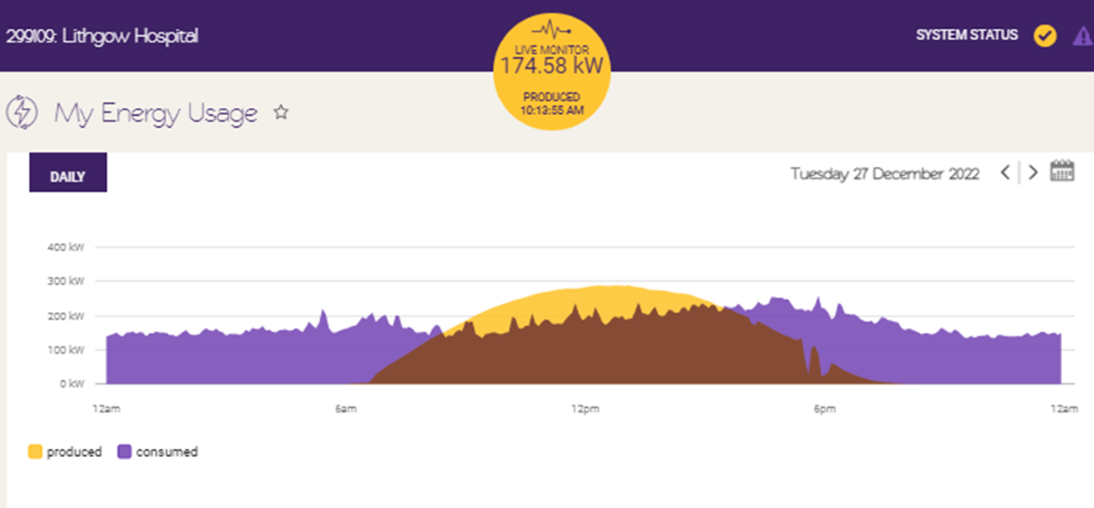This screenshot has width=1094, height=508.
Task: Open the warning triangle alert icon
Action: [x=1082, y=36]
